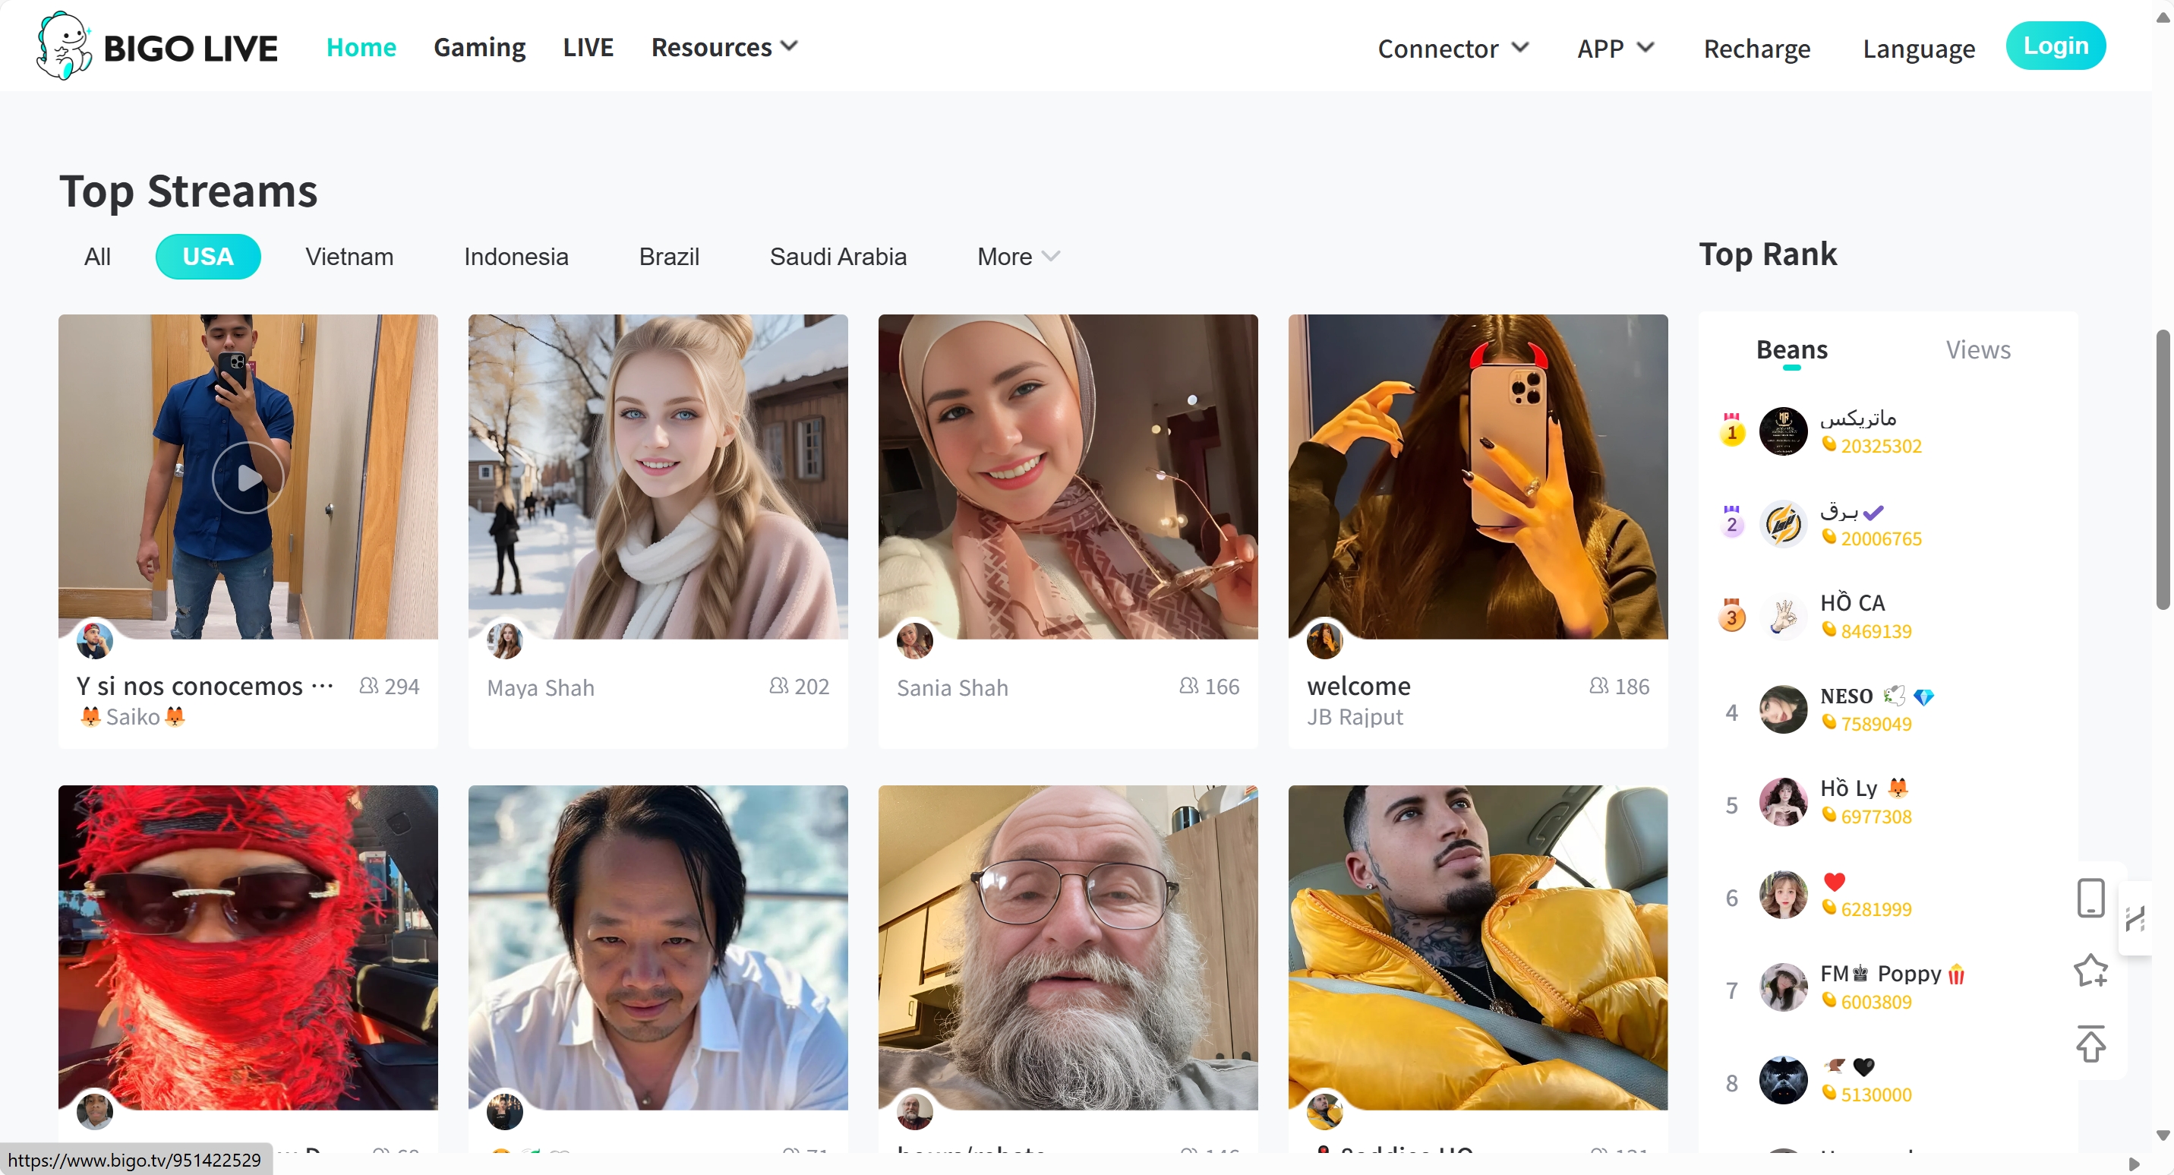Open rank 8 user avatar with 5130000 beans
Screen dimensions: 2174x1175
tap(1783, 1079)
